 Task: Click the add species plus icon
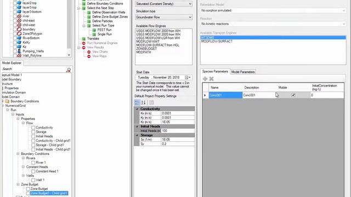[205, 79]
